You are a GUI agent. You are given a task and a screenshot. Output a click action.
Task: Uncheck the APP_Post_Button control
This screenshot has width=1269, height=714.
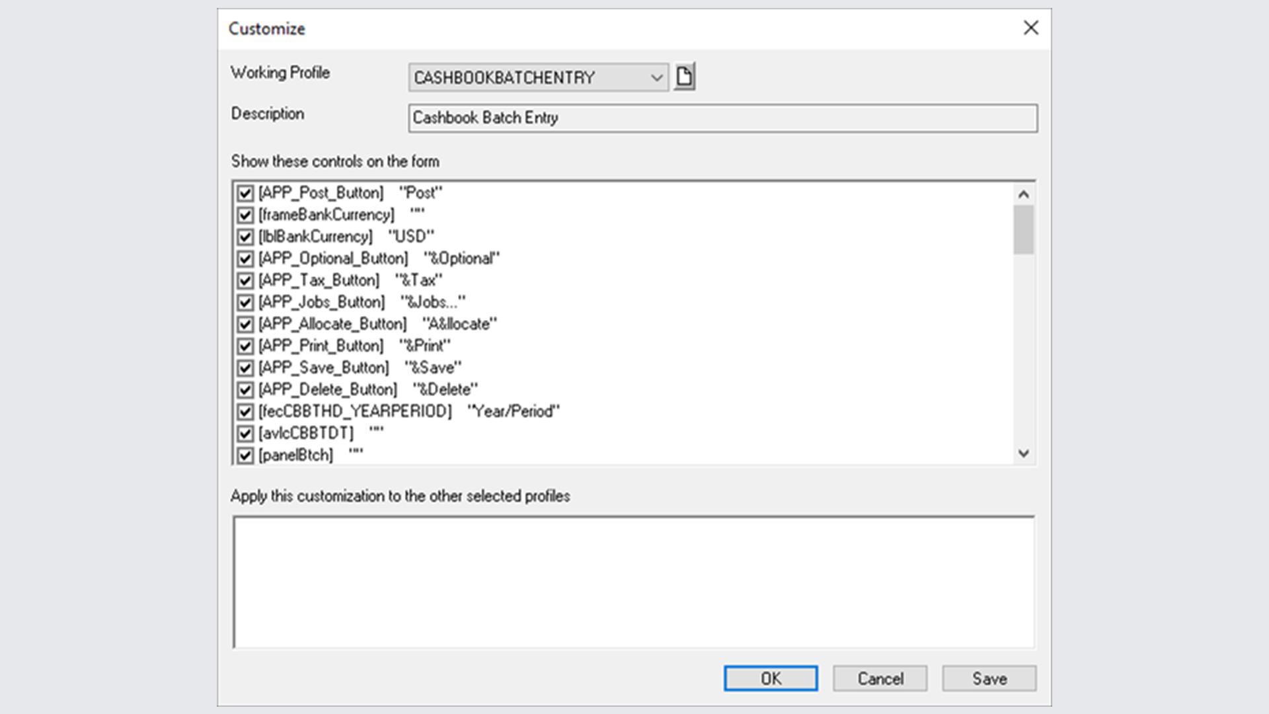pos(244,193)
